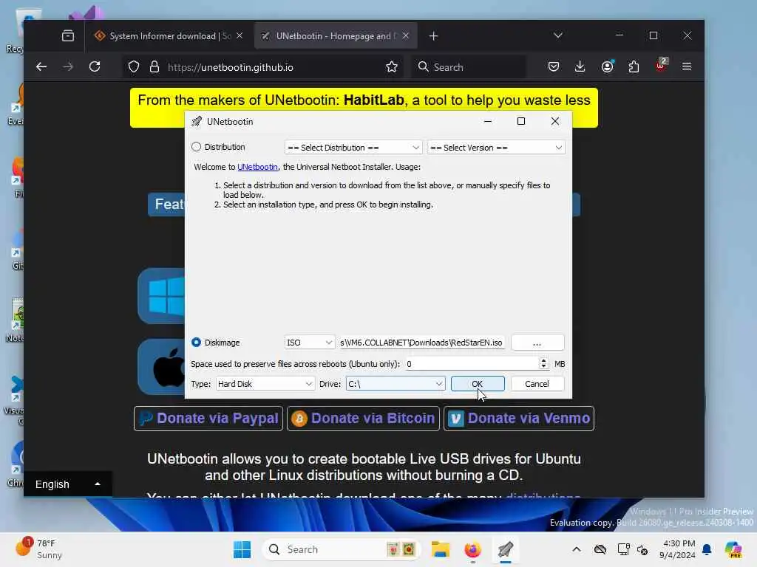Screen dimensions: 757x567
Task: Click Donate via Venmo button
Action: (519, 418)
